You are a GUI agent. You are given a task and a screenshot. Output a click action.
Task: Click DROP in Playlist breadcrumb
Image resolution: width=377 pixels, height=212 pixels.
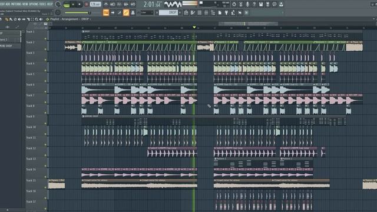[x=85, y=19]
